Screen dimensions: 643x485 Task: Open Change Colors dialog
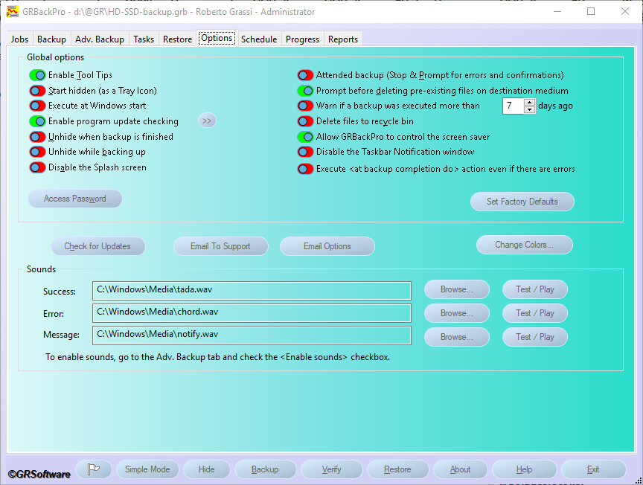(x=525, y=245)
